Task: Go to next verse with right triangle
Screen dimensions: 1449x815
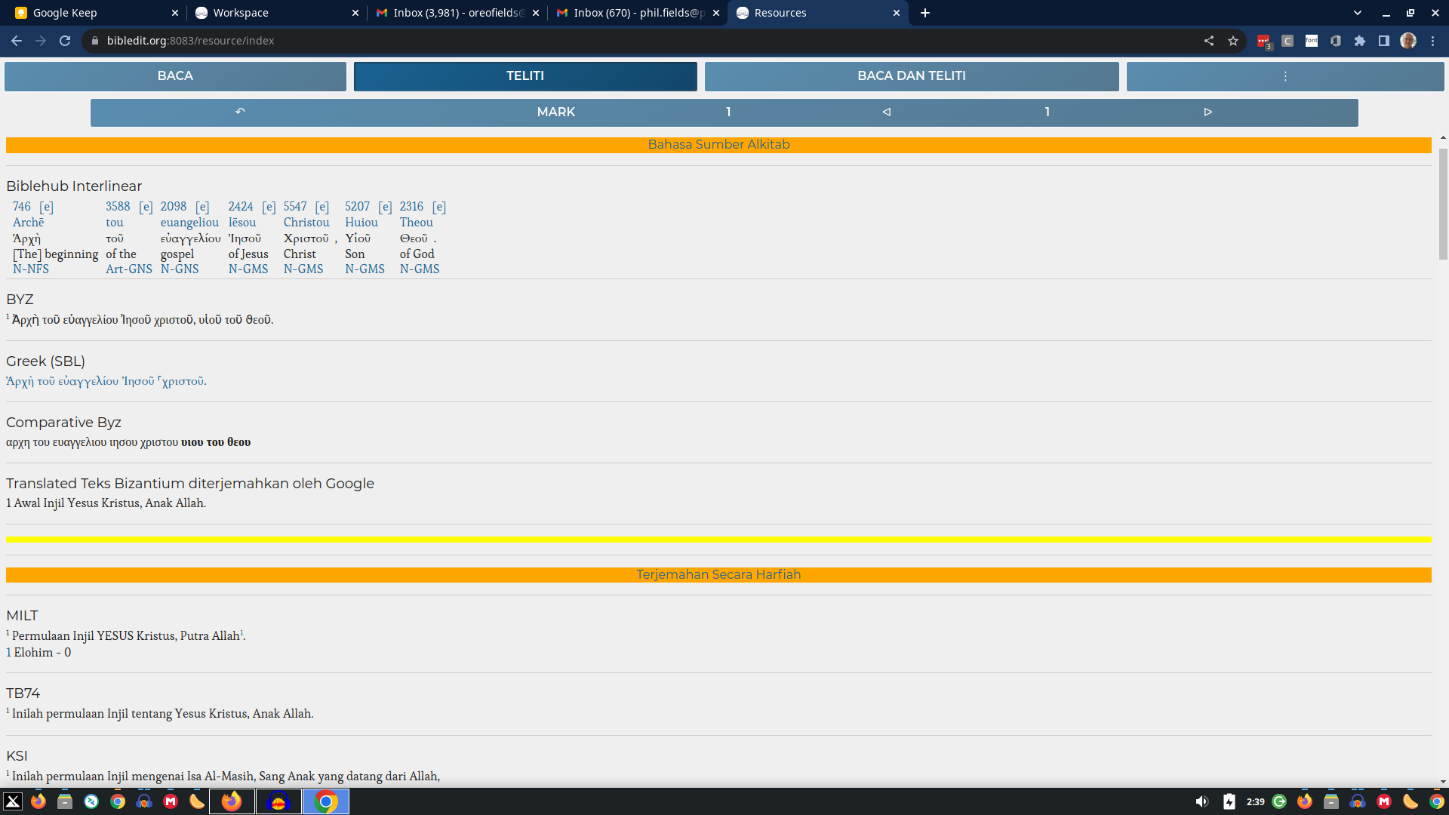Action: (1207, 112)
